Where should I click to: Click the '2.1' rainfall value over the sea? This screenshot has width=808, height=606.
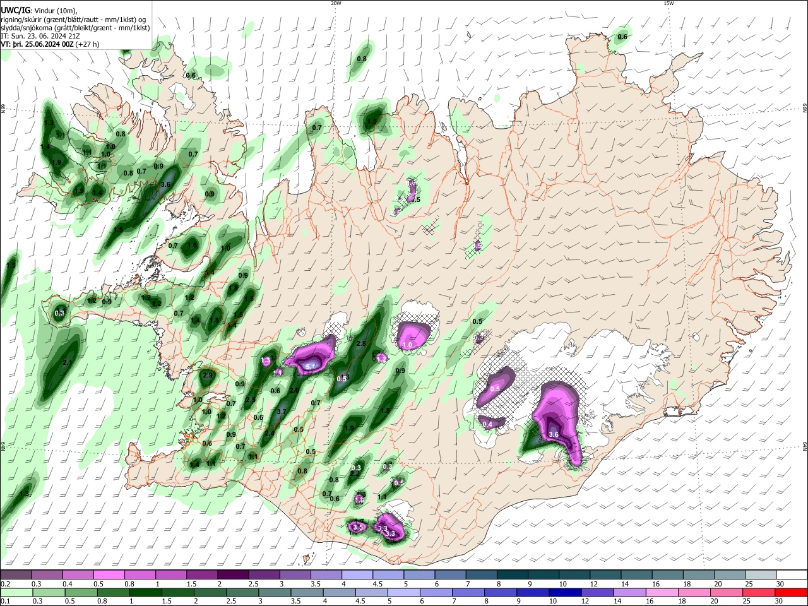click(68, 362)
